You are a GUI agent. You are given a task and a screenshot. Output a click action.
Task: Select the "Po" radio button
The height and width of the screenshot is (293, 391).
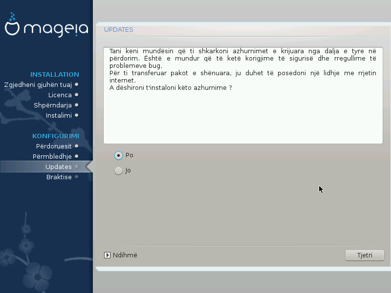(118, 155)
